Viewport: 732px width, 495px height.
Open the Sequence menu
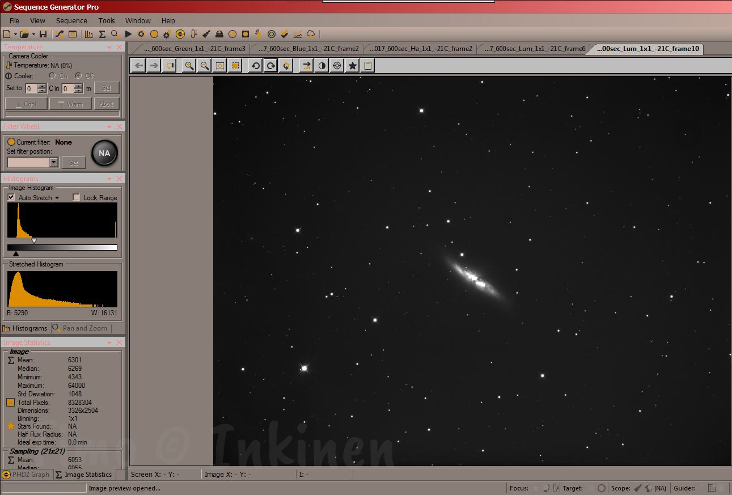71,20
